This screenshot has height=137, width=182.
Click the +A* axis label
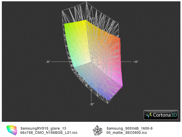(136, 62)
